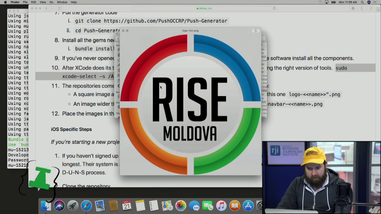Viewport: 381px width, 214px height.
Task: Show Safari sidebar
Action: pyautogui.click(x=60, y=8)
